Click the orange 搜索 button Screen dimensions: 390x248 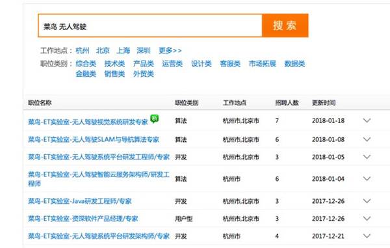click(x=285, y=25)
